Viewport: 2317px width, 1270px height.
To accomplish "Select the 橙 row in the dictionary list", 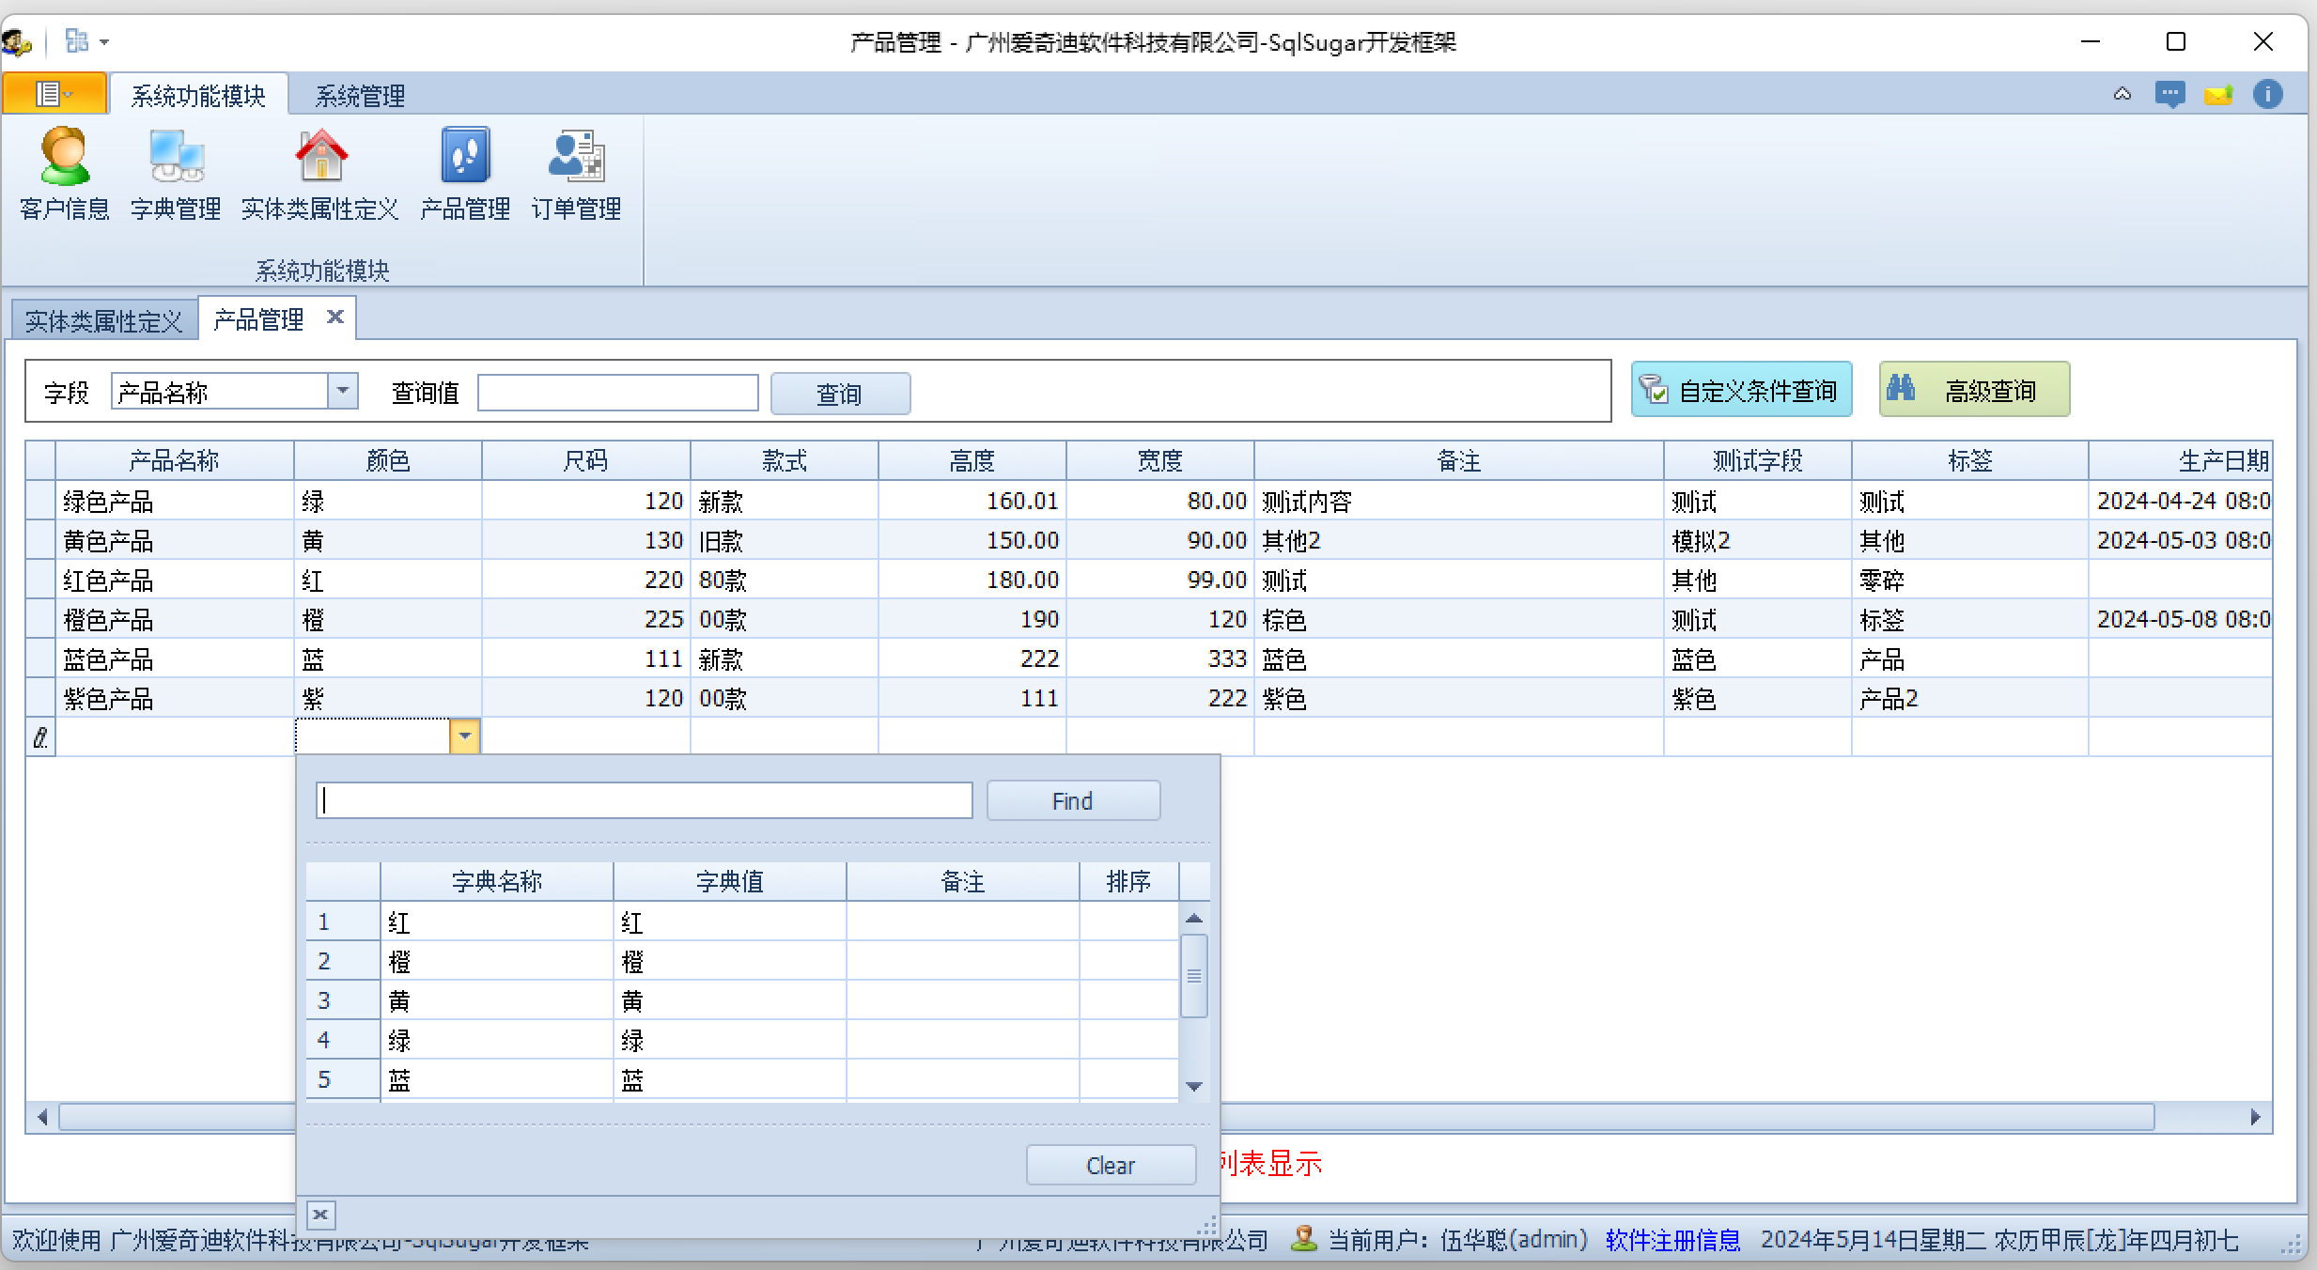I will [496, 962].
